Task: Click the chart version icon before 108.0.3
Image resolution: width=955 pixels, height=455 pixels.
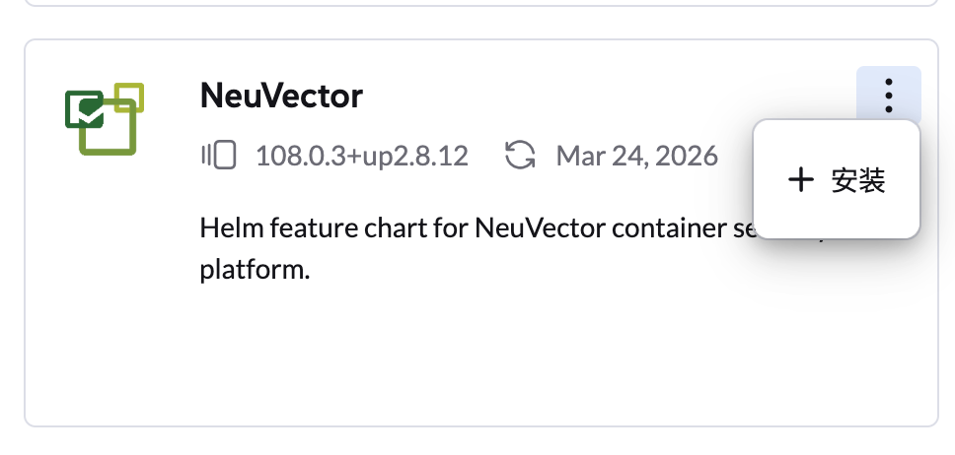Action: pyautogui.click(x=222, y=156)
